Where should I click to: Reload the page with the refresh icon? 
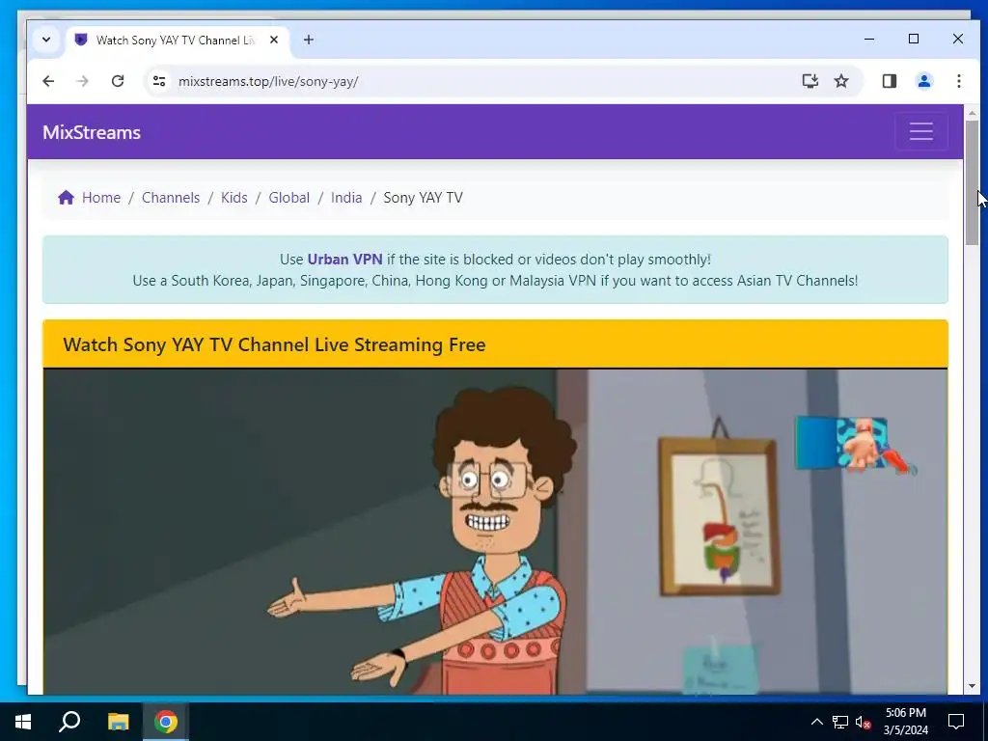118,81
